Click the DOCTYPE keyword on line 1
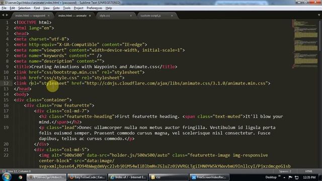 coord(28,22)
